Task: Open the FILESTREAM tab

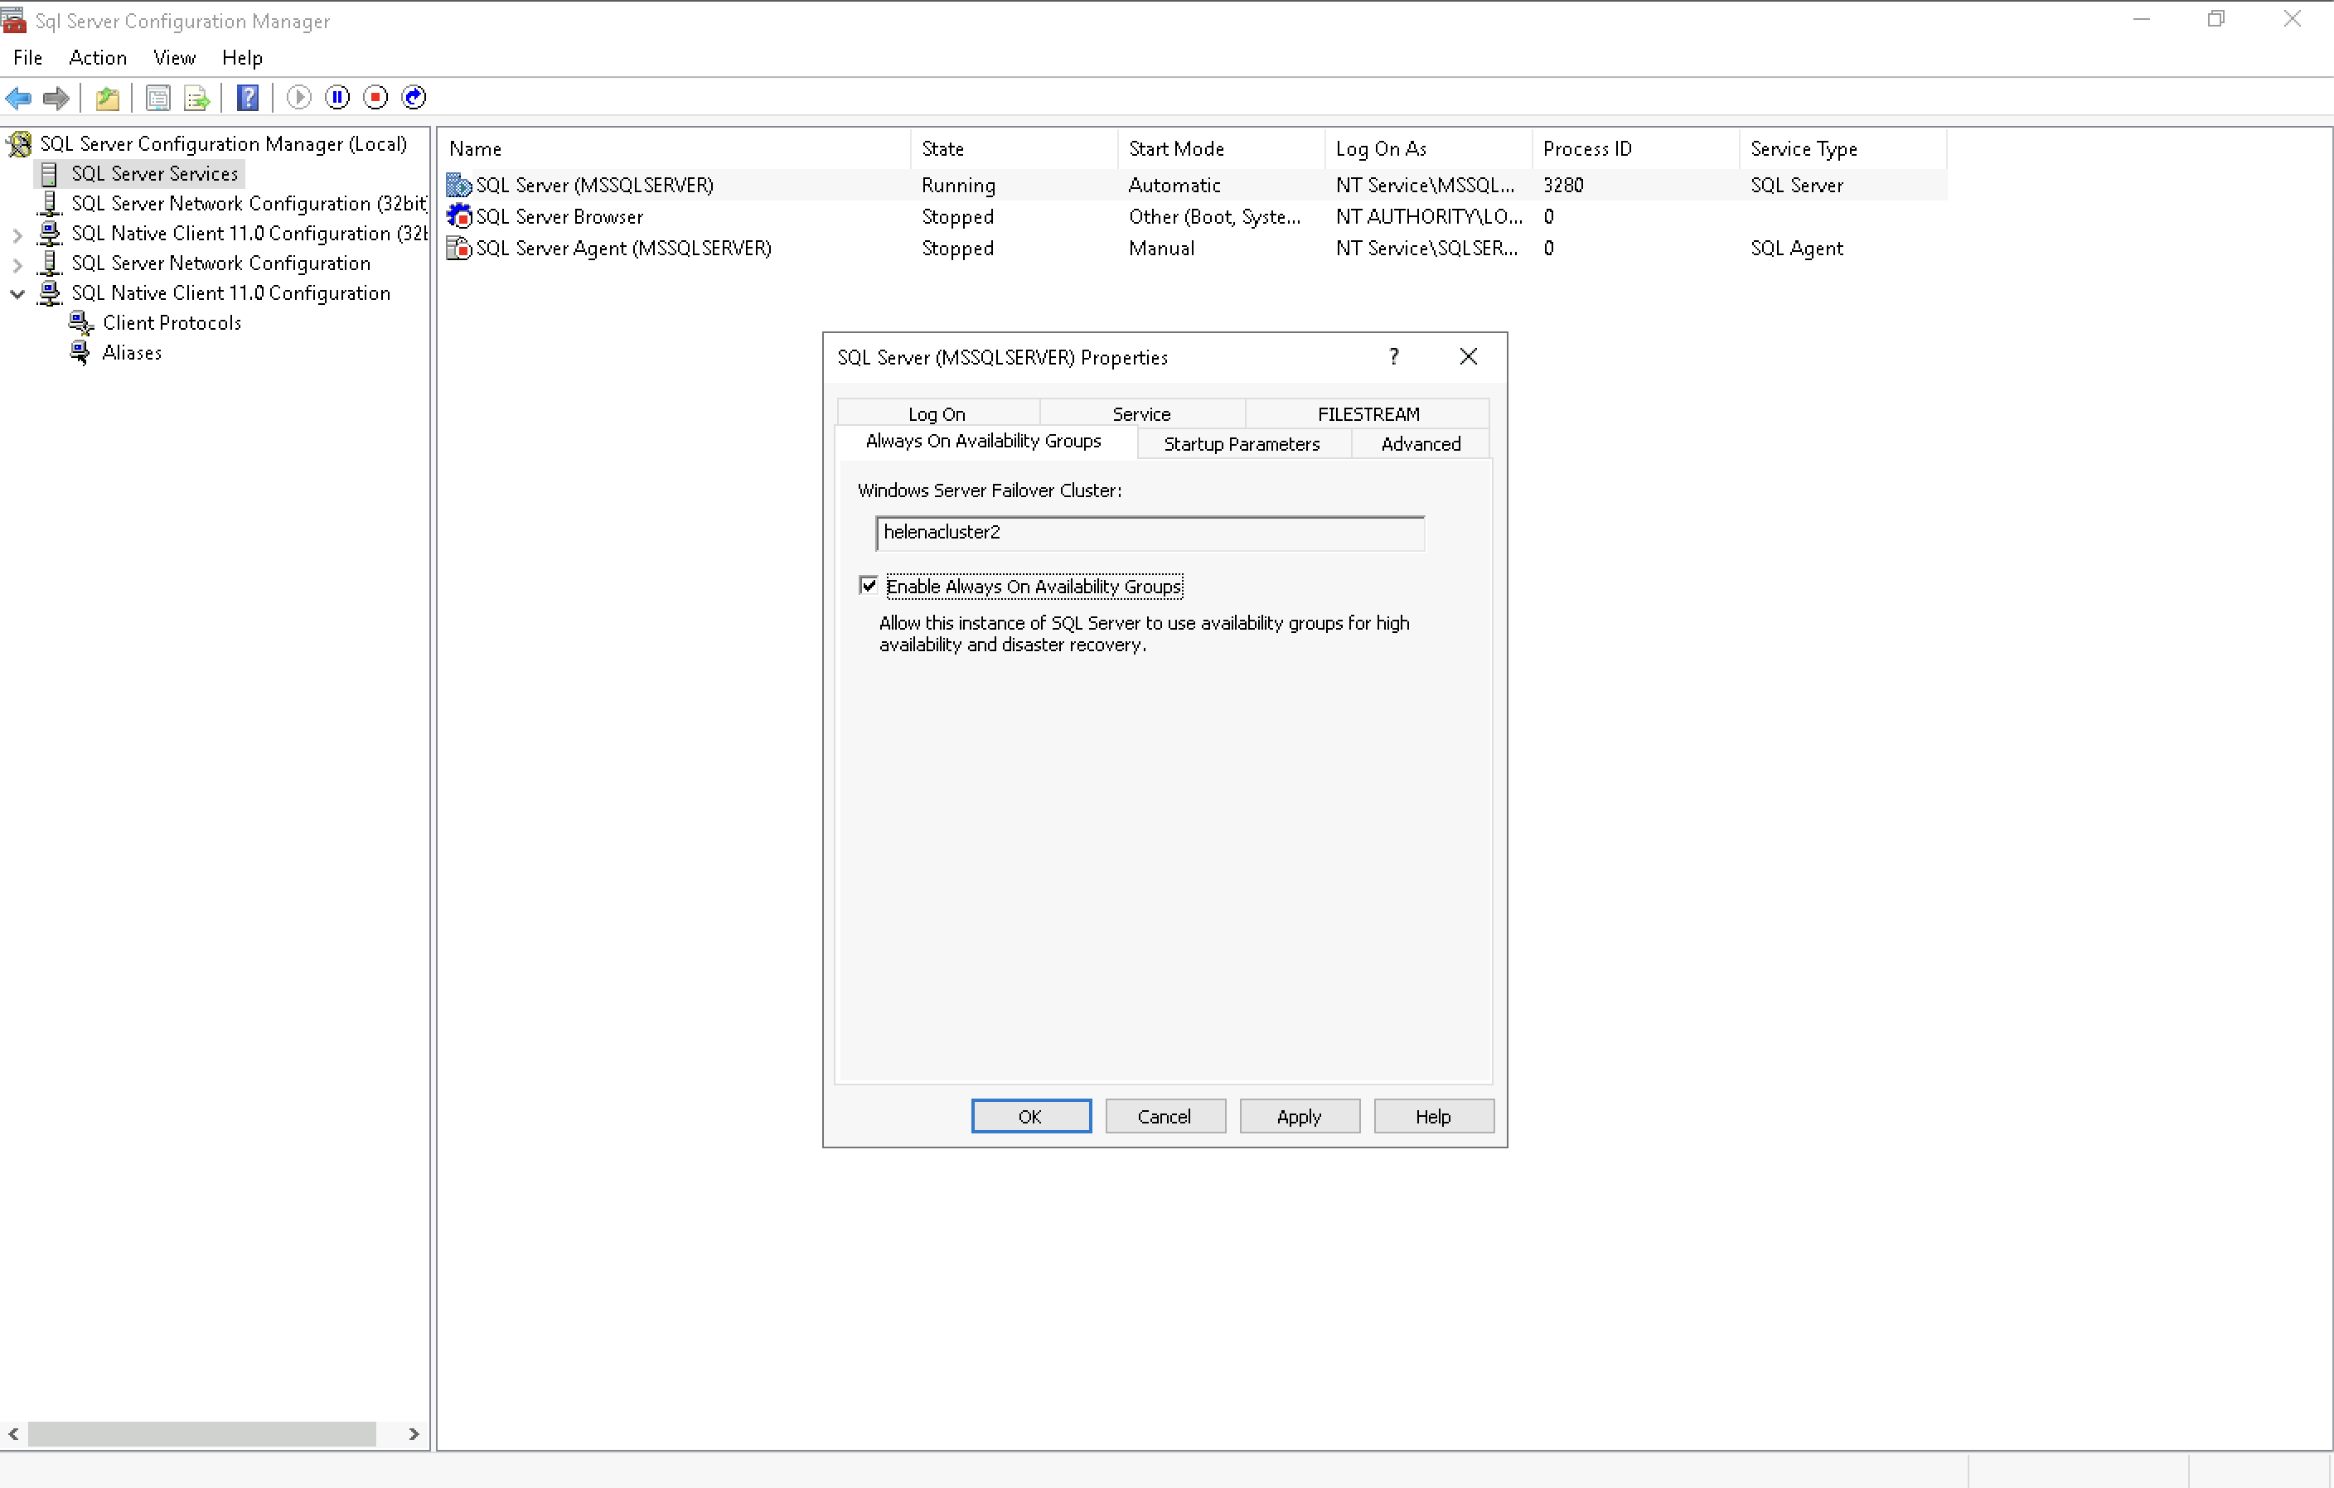Action: pos(1368,413)
